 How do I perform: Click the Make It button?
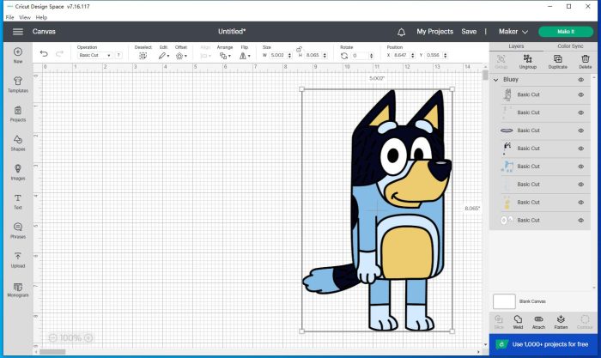(x=566, y=32)
